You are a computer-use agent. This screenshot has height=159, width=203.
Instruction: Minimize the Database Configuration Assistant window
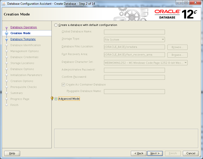click(x=179, y=3)
